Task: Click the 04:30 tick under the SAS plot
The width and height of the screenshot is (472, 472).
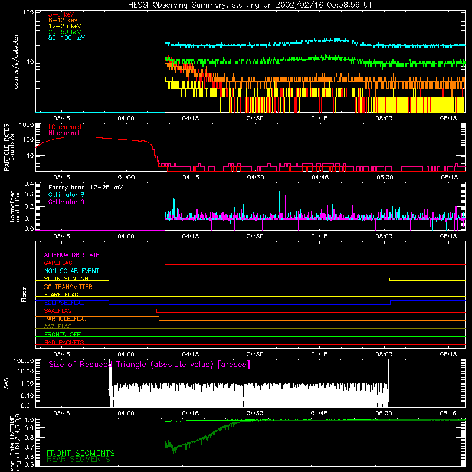Action: (x=255, y=414)
